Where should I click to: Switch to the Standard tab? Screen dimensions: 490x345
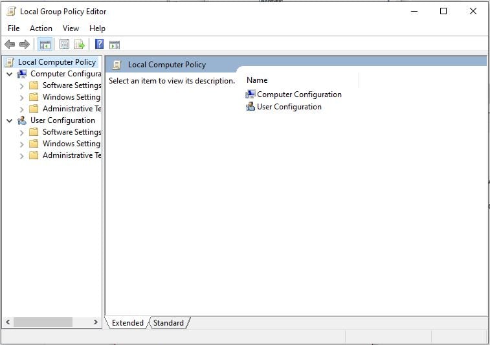168,323
